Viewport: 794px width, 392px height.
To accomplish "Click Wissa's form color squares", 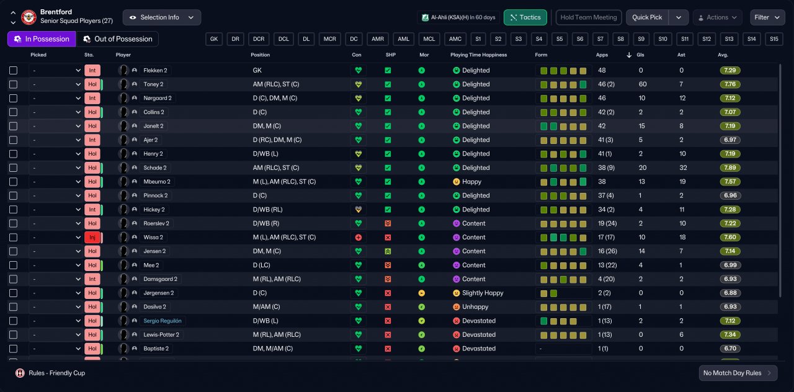I will (563, 238).
